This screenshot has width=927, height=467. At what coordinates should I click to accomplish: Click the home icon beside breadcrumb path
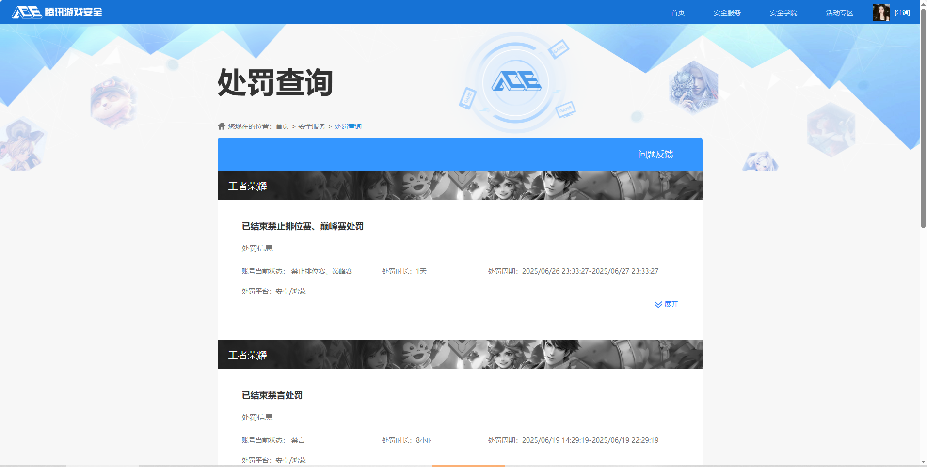[x=221, y=126]
